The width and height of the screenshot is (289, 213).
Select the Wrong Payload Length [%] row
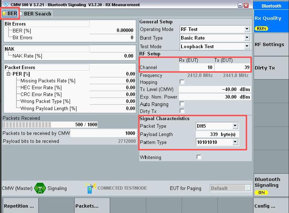pos(70,108)
